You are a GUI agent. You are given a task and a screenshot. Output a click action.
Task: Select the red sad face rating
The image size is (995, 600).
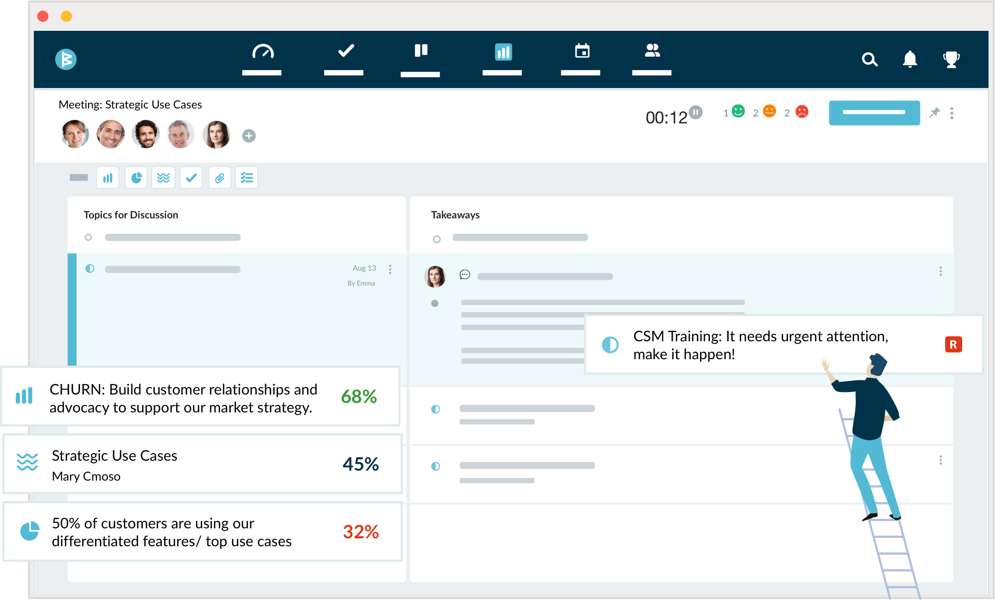coord(801,111)
